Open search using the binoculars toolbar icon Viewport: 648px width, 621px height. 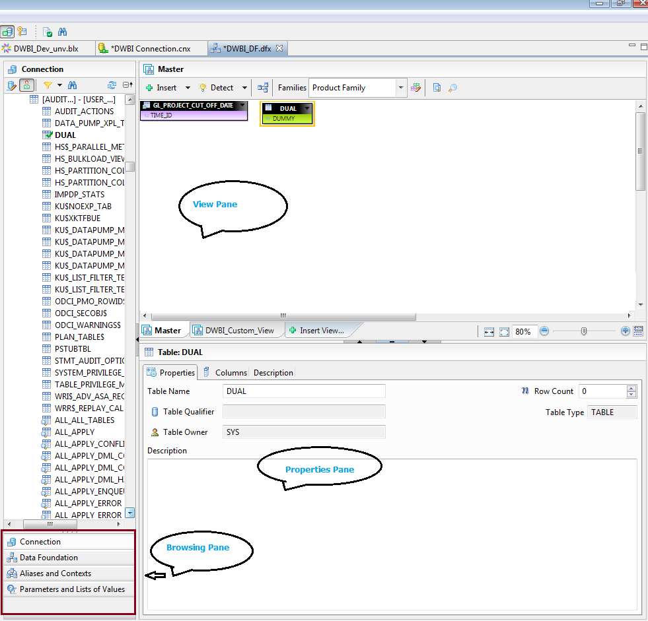[62, 32]
